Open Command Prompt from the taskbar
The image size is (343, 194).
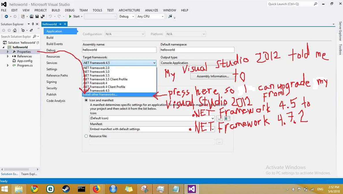coord(81,189)
